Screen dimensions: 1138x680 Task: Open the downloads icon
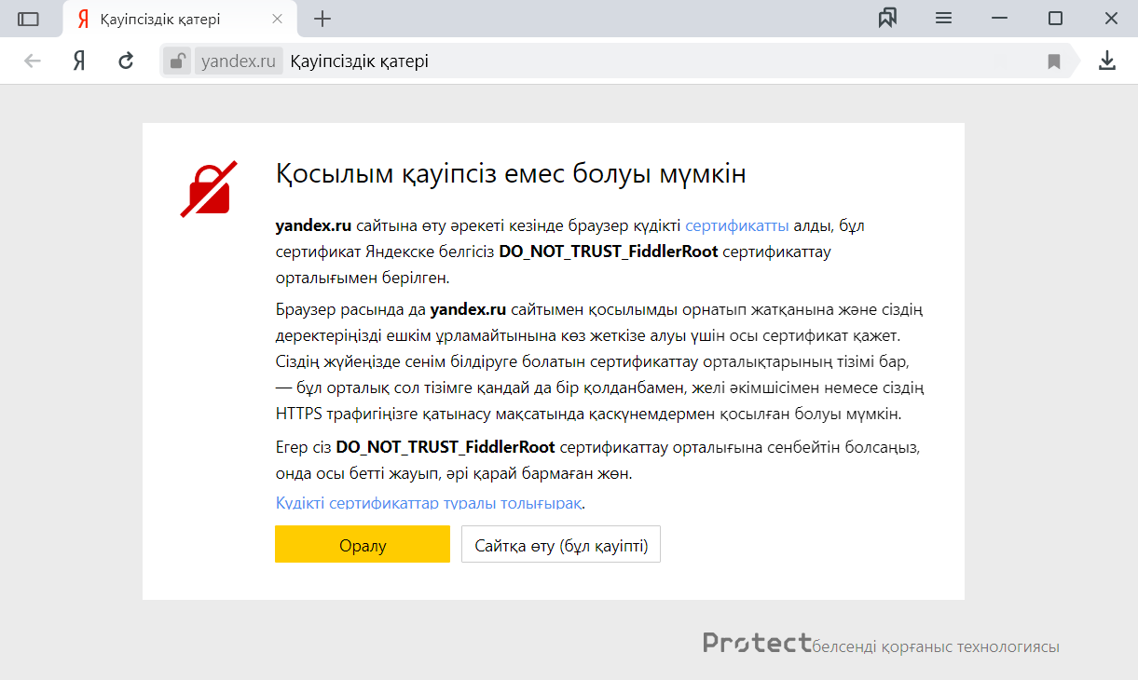click(1107, 61)
